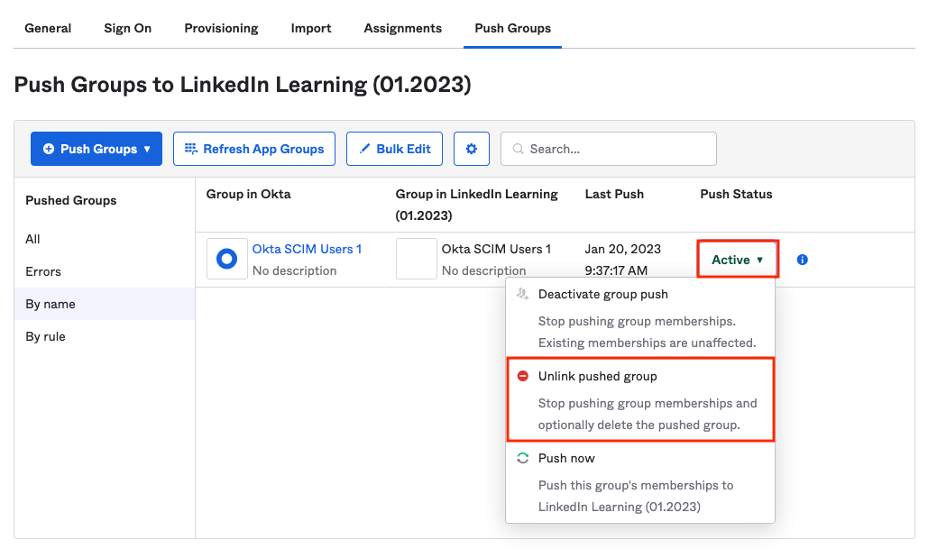Switch to the Provisioning tab

(221, 28)
